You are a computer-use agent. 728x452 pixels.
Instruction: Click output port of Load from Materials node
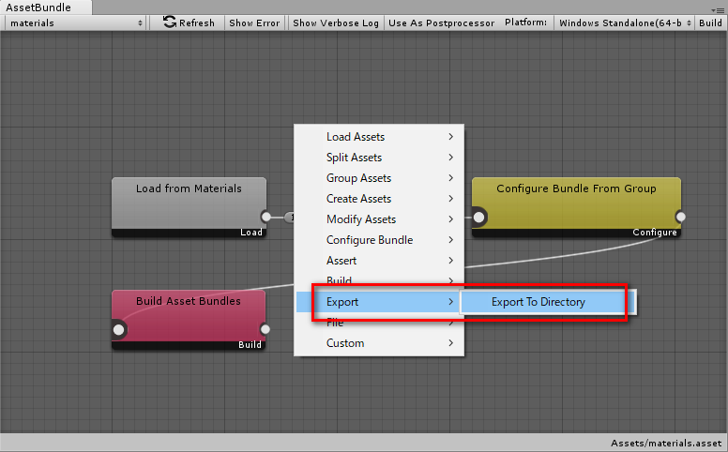tap(266, 217)
